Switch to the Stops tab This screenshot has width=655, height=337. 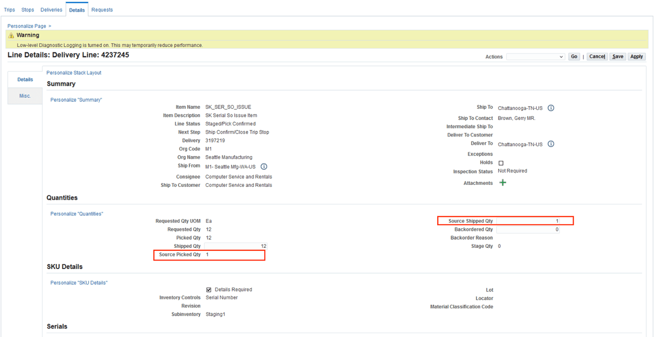28,9
